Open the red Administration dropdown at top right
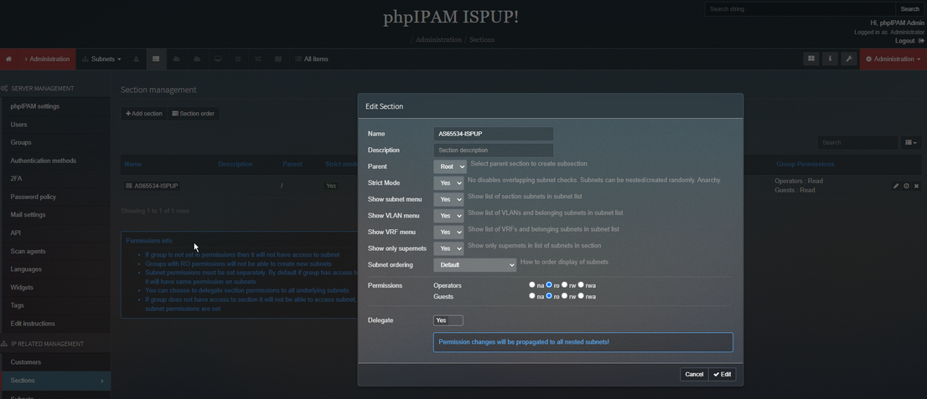 pos(893,59)
